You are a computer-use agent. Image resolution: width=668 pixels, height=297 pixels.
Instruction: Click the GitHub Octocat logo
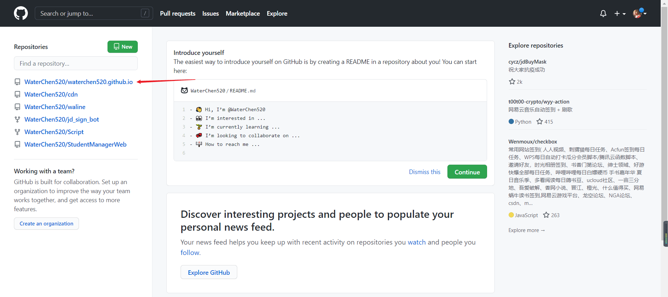(x=21, y=13)
